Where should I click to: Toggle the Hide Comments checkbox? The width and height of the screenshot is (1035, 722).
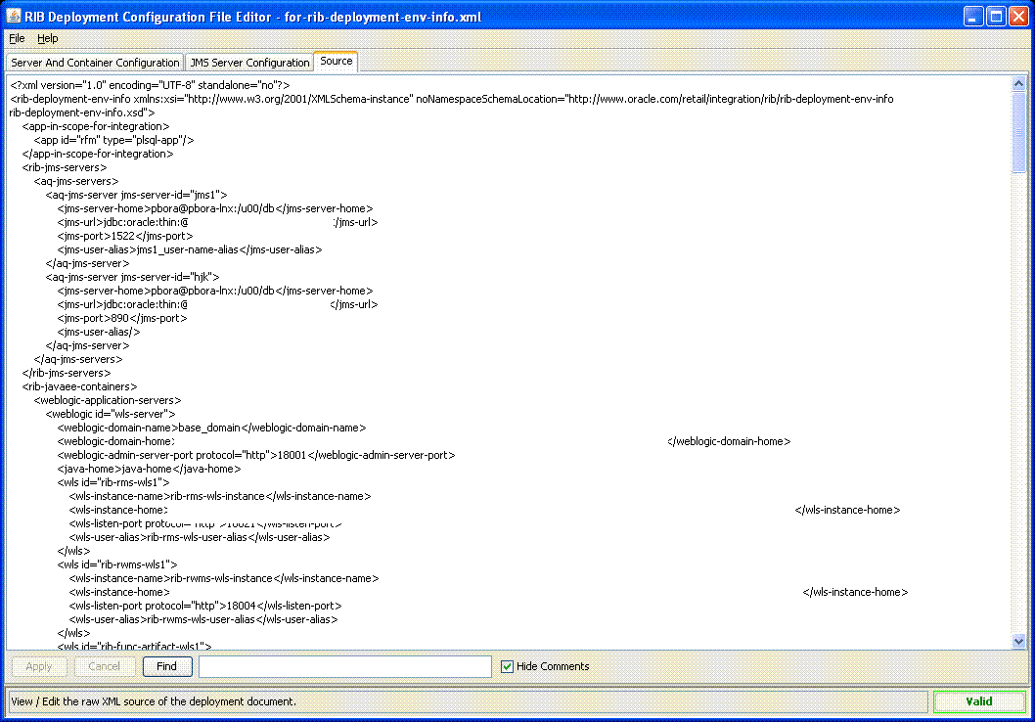pyautogui.click(x=507, y=666)
